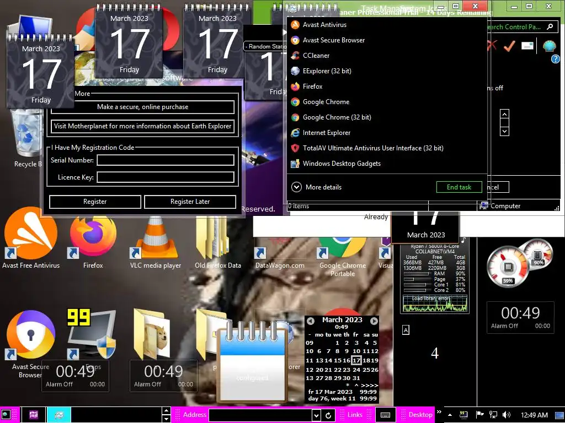Click the Register button in Earth Explorer dialog
The width and height of the screenshot is (565, 423).
(95, 202)
